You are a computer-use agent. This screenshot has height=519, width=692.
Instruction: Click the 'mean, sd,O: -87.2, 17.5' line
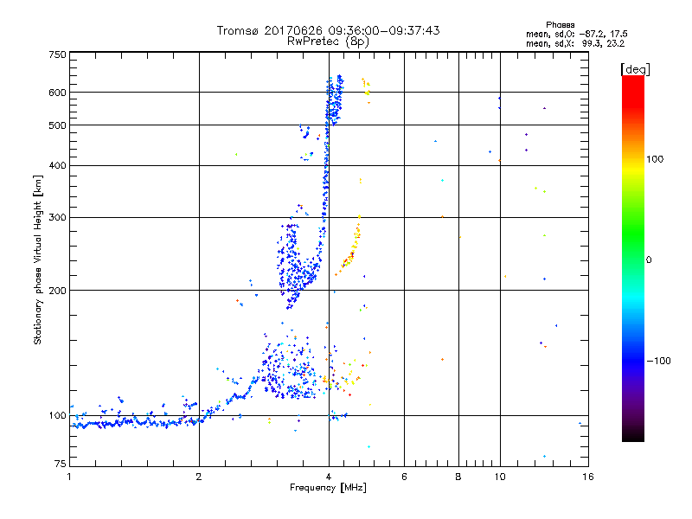pyautogui.click(x=576, y=34)
